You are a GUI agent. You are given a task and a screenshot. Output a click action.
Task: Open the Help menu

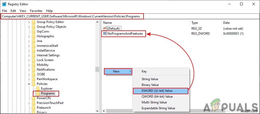click(49, 11)
